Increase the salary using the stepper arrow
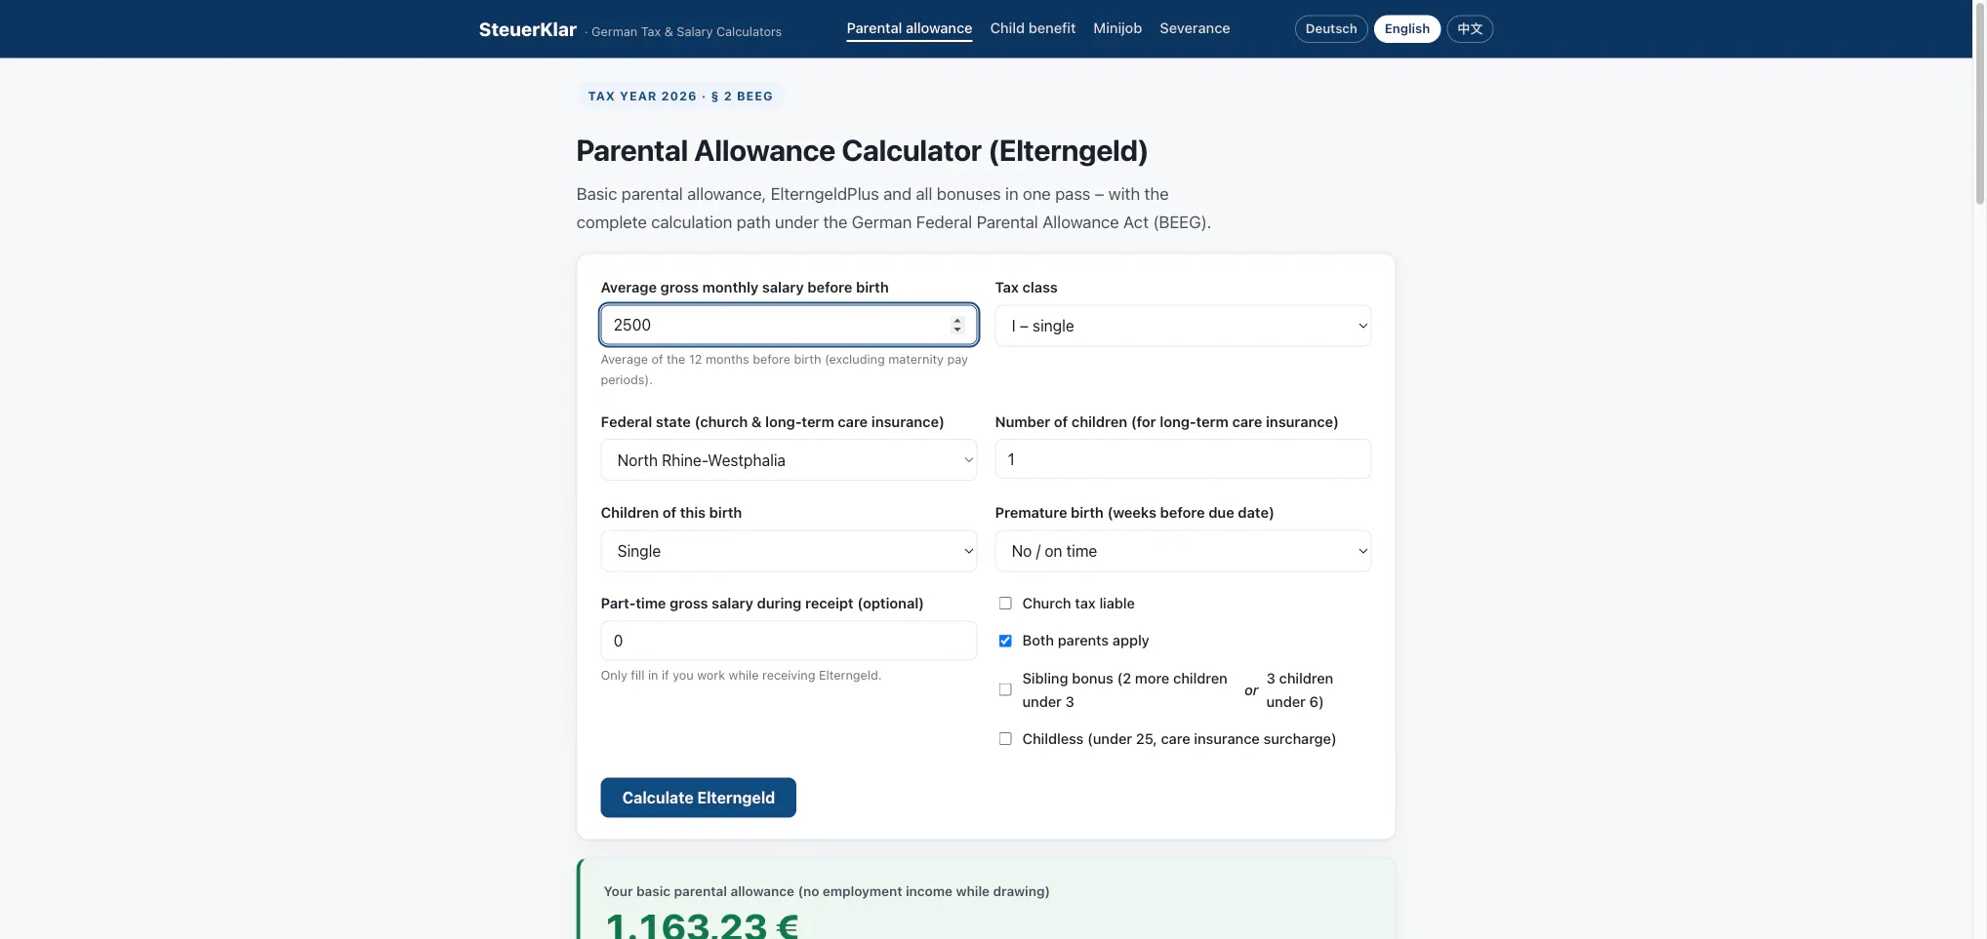 pos(957,320)
